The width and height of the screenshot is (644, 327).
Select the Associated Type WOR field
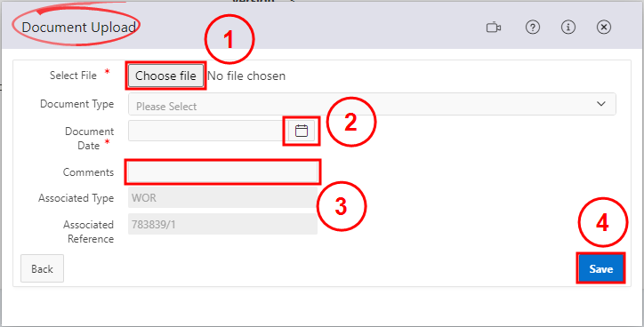point(222,198)
